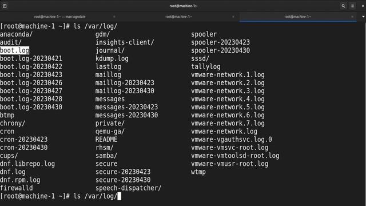Click boot.log-20230426 file name
Screen dimensions: 366x206
click(x=31, y=83)
